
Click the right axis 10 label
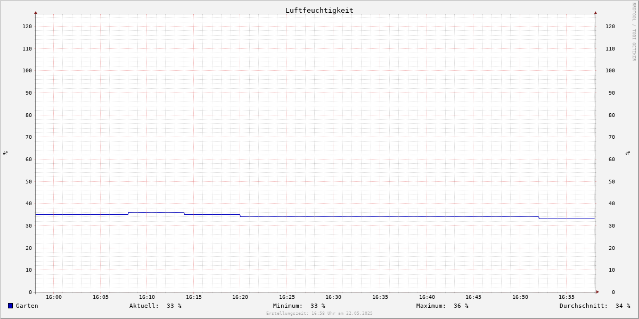(612, 270)
